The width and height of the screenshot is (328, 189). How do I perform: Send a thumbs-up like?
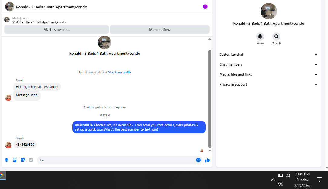(x=207, y=160)
